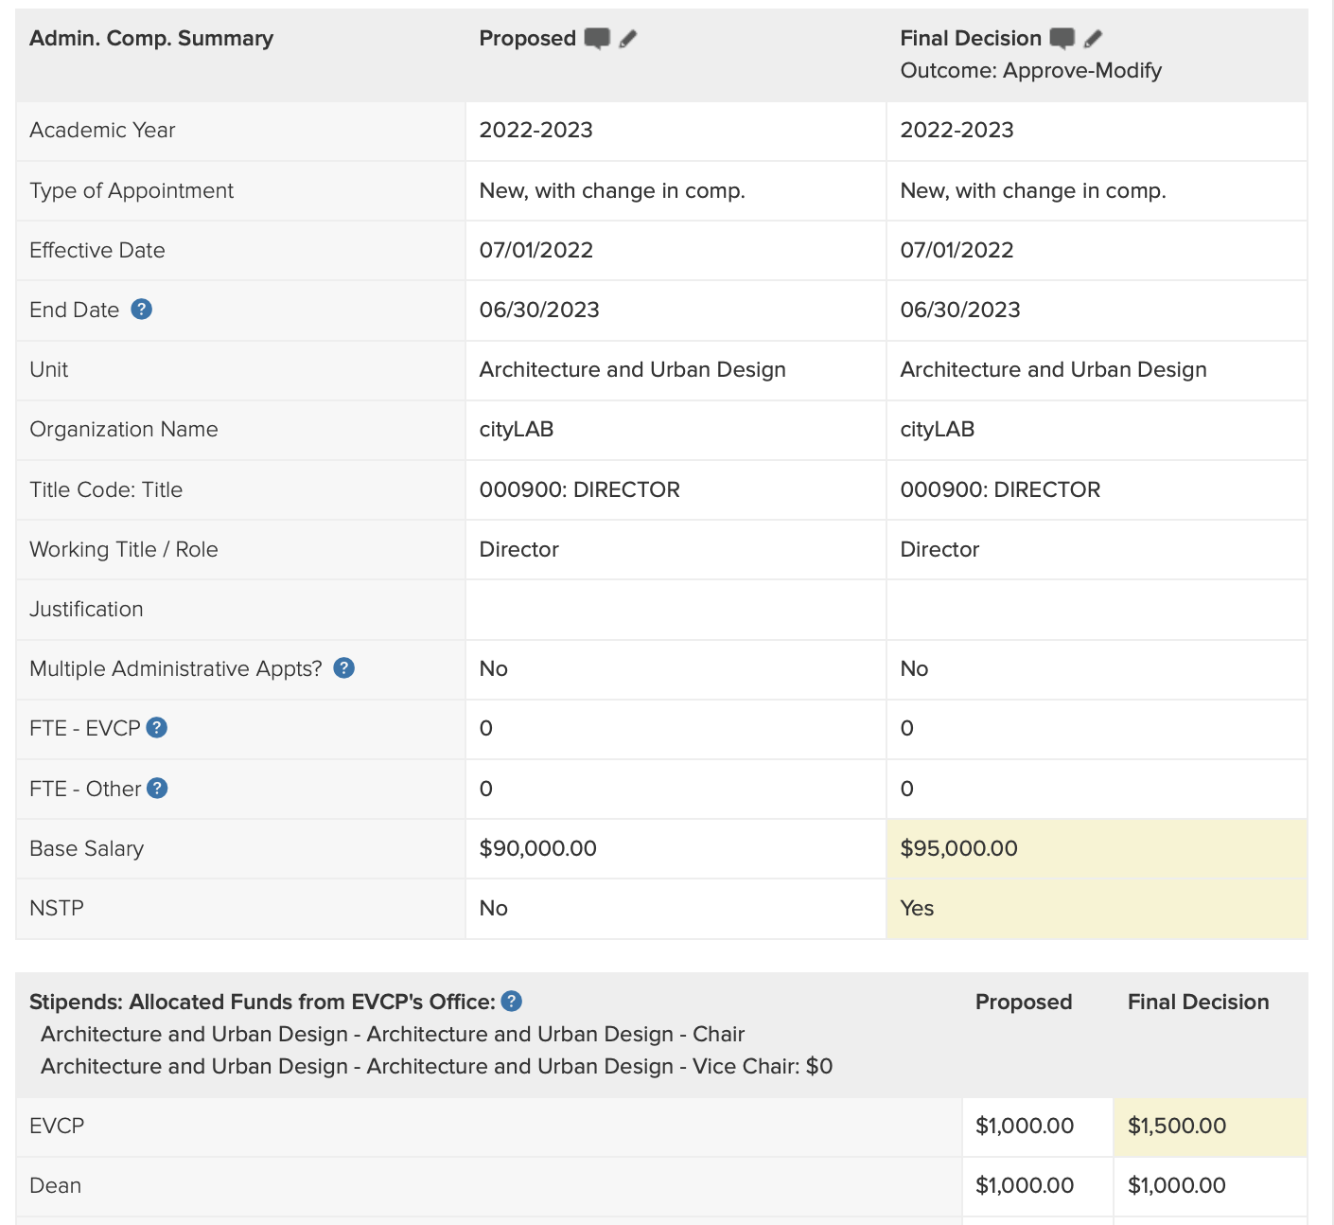Click the pencil edit icon beside Proposed
The width and height of the screenshot is (1334, 1225).
pos(628,39)
